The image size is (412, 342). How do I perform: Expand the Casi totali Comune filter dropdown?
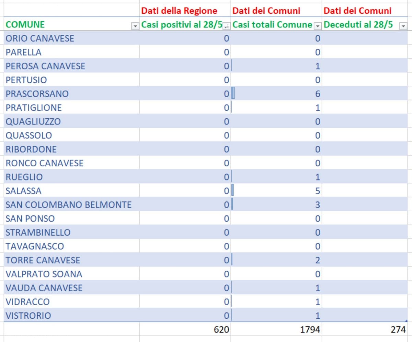[318, 26]
